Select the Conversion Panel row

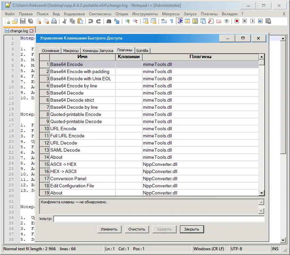(149, 178)
